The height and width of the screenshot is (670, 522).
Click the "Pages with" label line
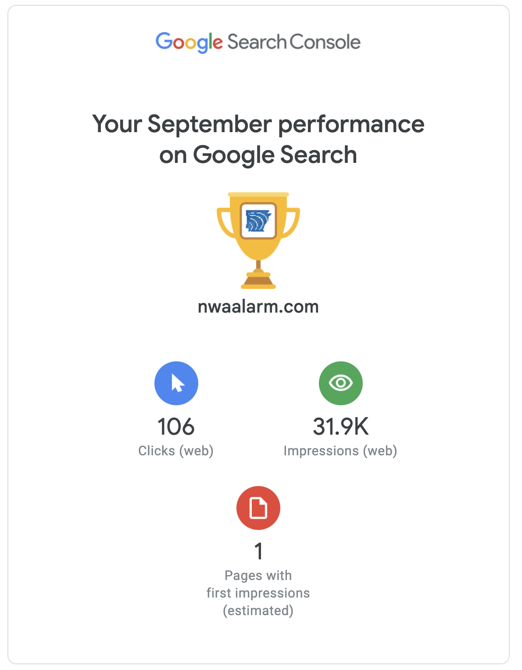(258, 576)
